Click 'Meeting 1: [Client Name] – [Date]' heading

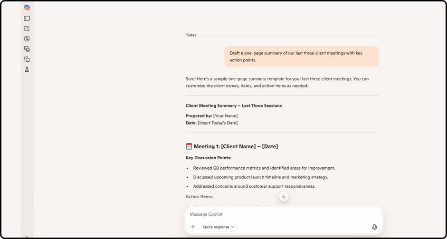(x=236, y=146)
